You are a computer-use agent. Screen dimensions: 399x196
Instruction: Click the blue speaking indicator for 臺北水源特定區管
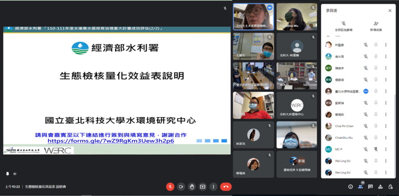click(366, 91)
